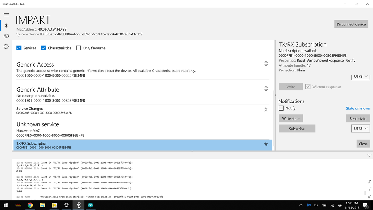Click the MAC address value 40:06:A0:94:FD:B2
The height and width of the screenshot is (210, 373).
point(52,29)
